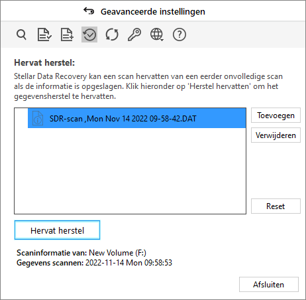Open the help question mark icon

pos(179,35)
